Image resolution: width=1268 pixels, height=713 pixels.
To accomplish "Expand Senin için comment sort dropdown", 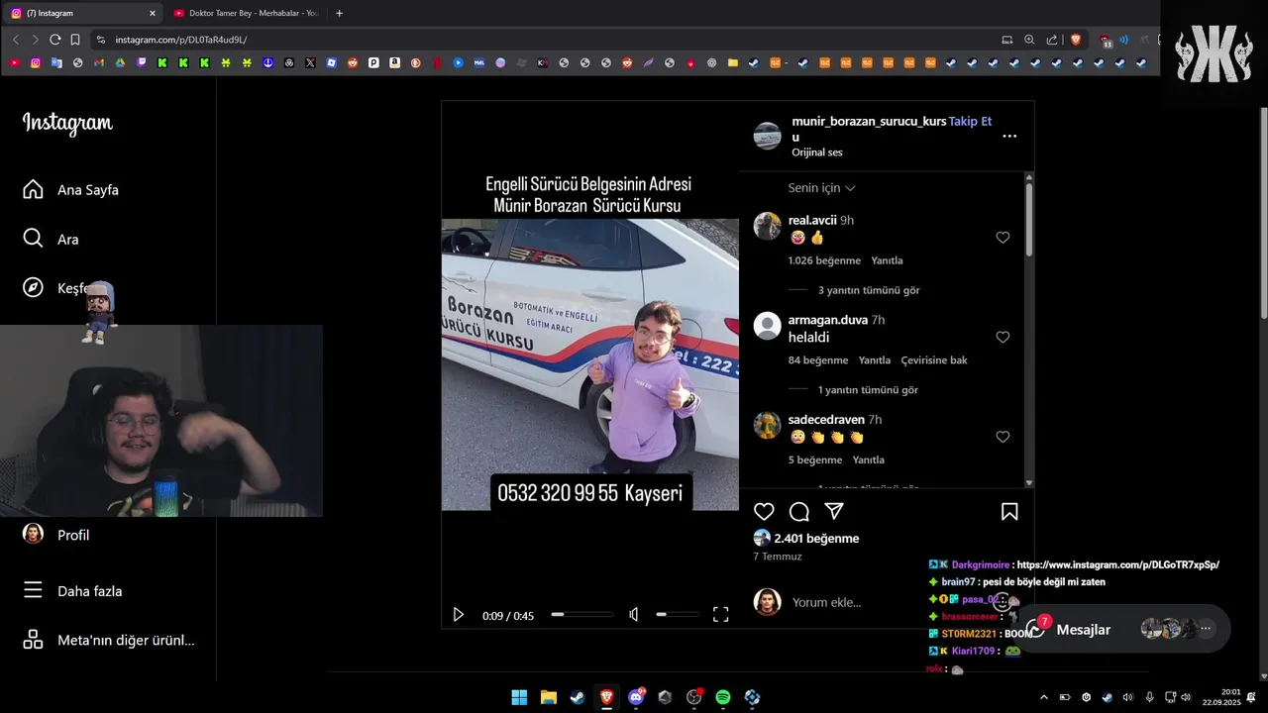I will (821, 188).
